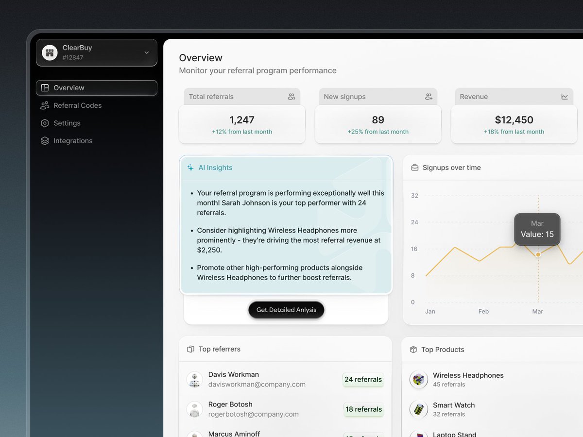
Task: Click the 1,247 total referrals value
Action: (242, 120)
